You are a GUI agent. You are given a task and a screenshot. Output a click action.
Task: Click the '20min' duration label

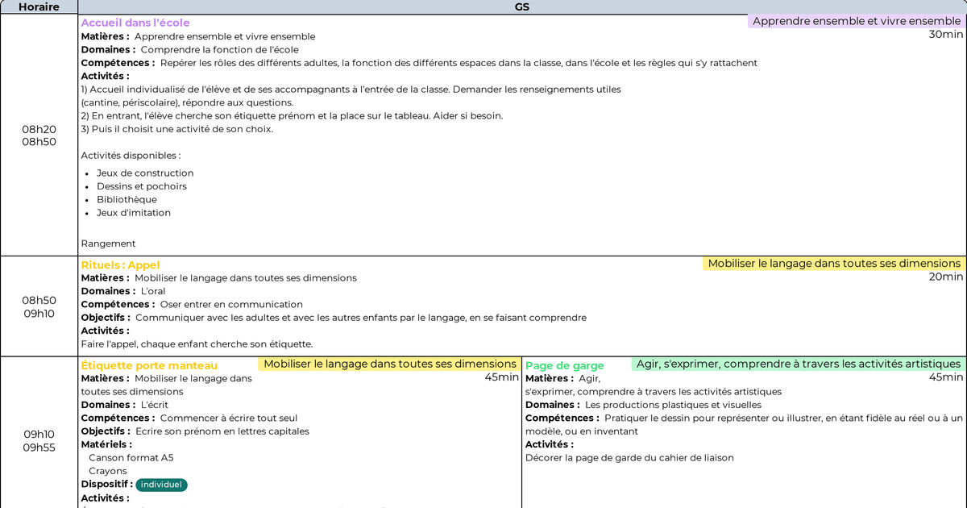pos(946,277)
